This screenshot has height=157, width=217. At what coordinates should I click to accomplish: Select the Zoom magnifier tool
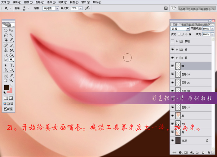pos(11,80)
